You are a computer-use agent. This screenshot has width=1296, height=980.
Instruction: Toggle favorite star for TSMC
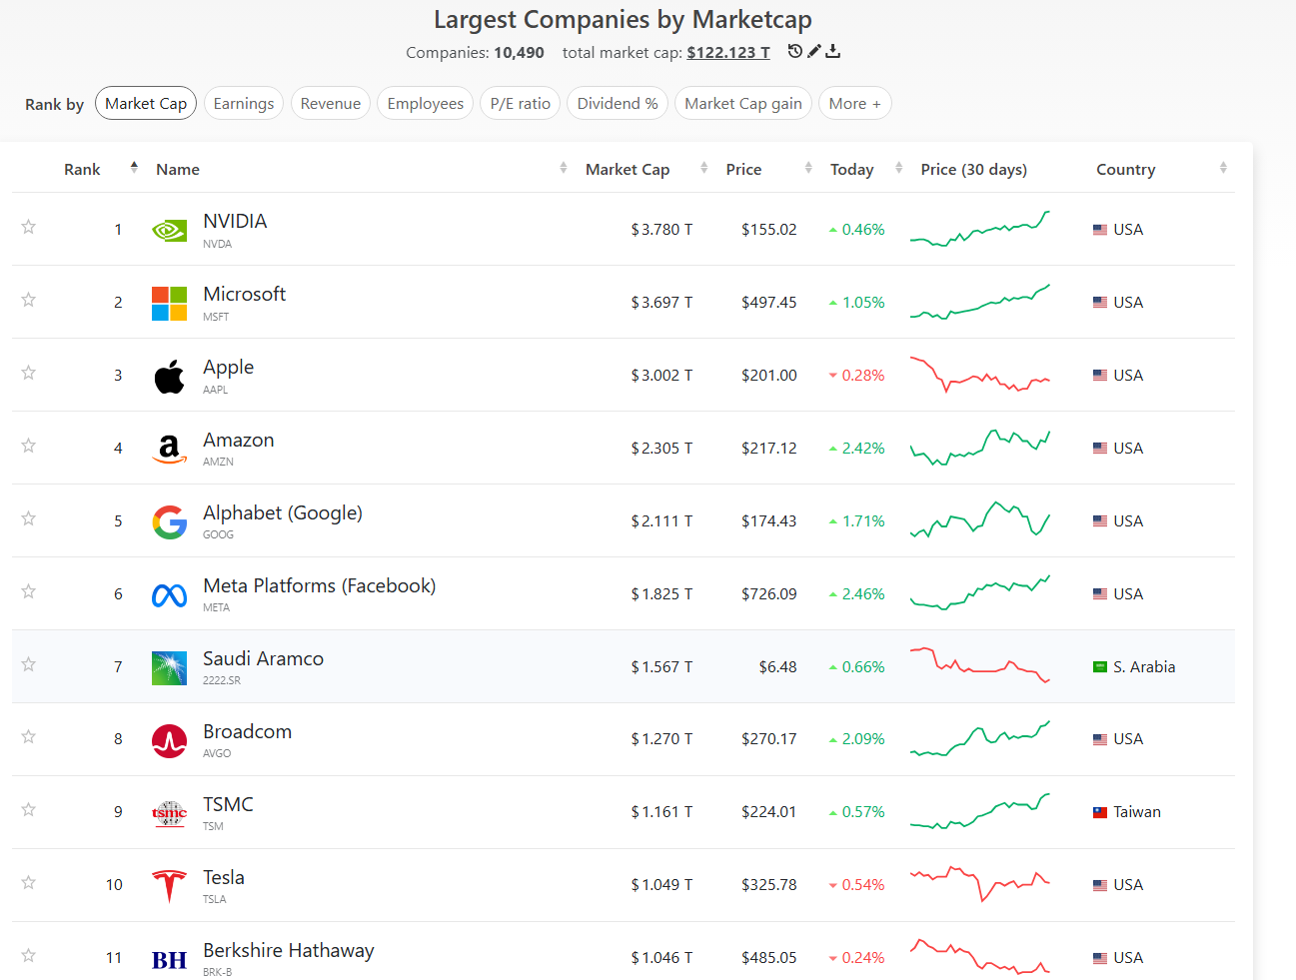click(x=29, y=809)
